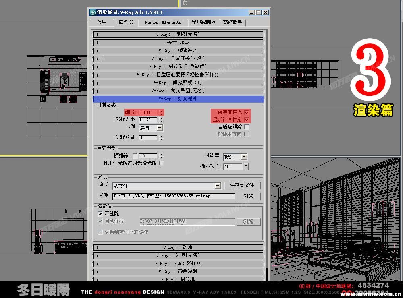Expand the 关于 VRay rollout
Screen dimensions: 403x298
[178, 42]
